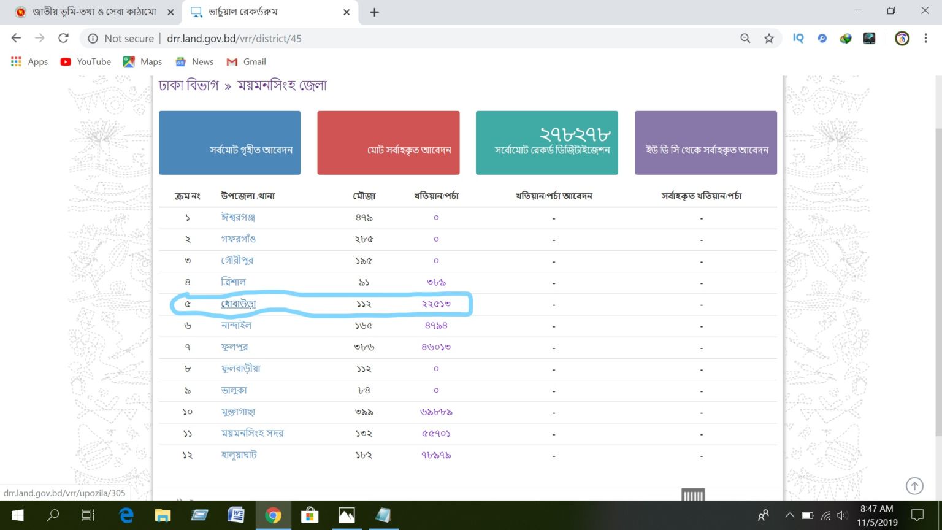Screen dimensions: 942x530
Task: Open the zoom magnifier icon in address bar
Action: tap(745, 39)
